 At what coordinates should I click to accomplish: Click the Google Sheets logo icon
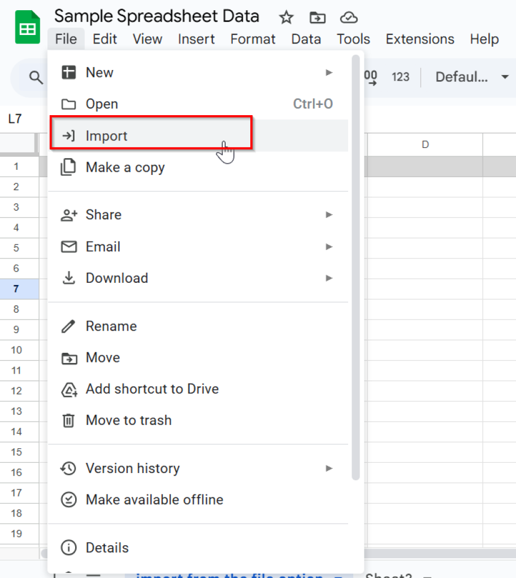[x=26, y=26]
